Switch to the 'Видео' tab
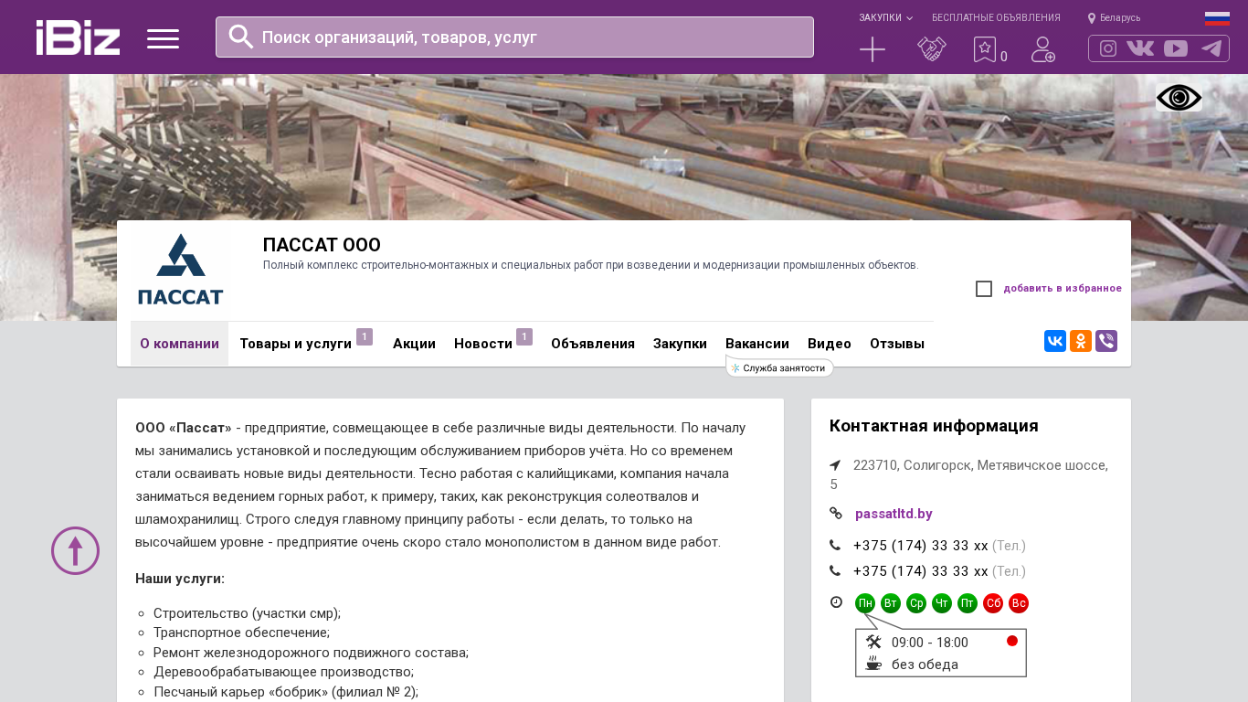The image size is (1248, 702). click(x=830, y=344)
